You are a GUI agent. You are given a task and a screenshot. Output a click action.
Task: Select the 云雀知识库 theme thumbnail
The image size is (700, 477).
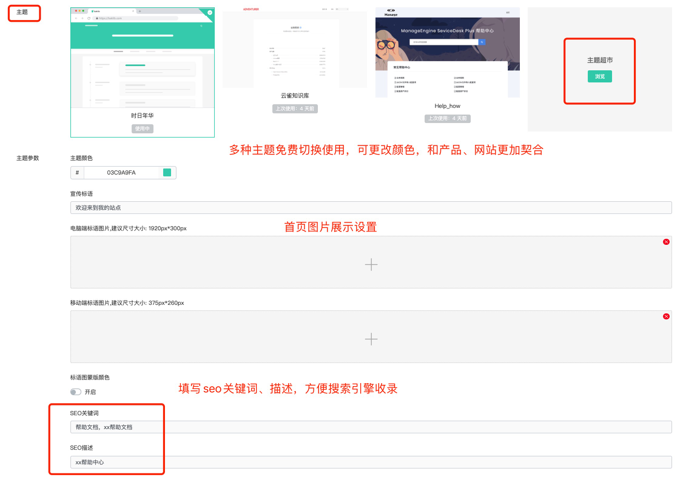click(295, 47)
